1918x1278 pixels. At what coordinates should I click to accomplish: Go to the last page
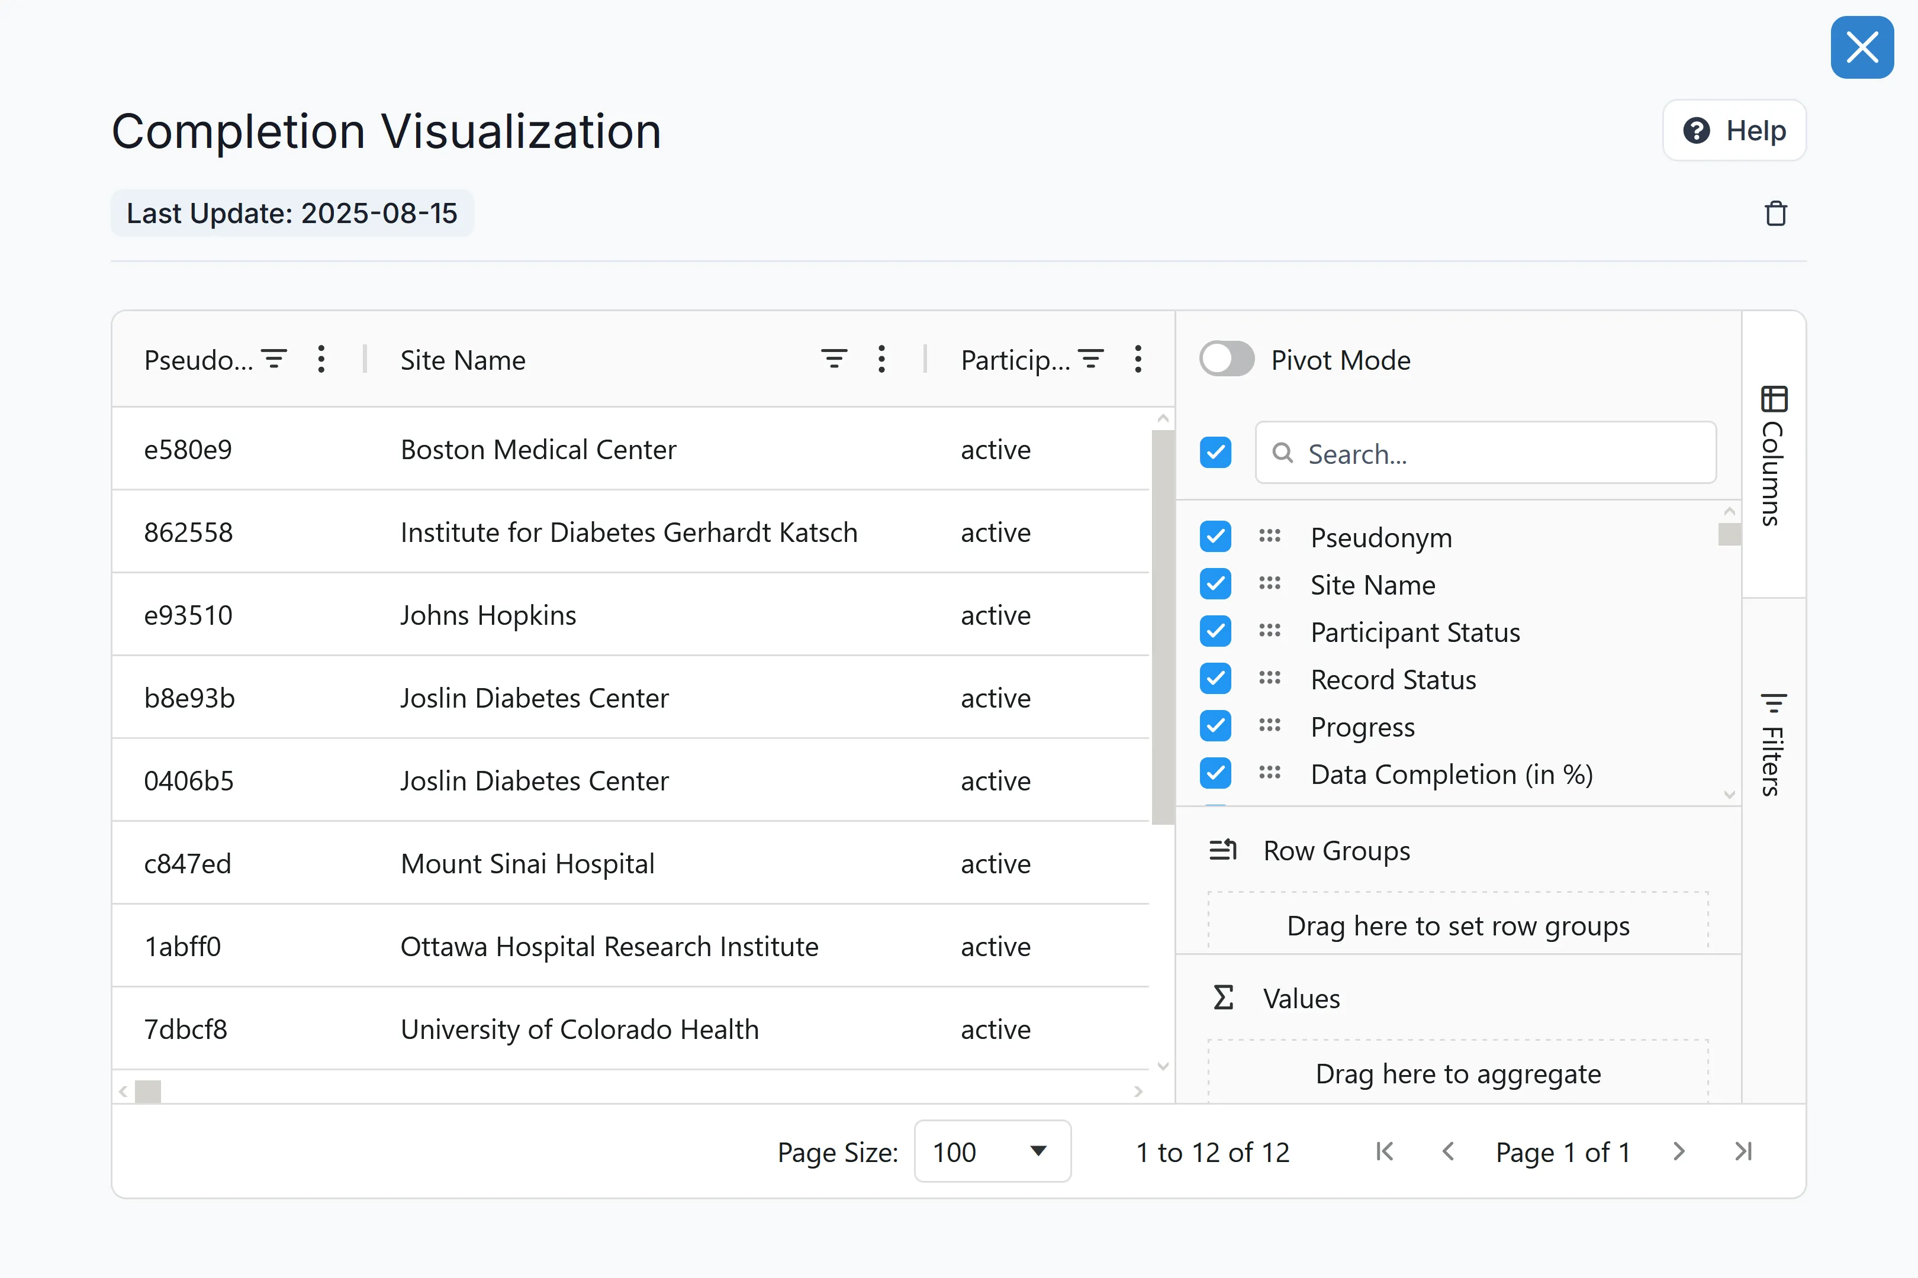click(1743, 1151)
